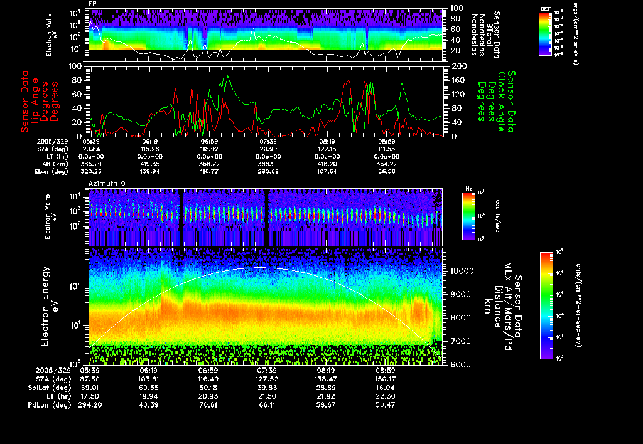Image resolution: width=643 pixels, height=444 pixels.
Task: Select PdLon value 66.11
Action: coord(267,405)
